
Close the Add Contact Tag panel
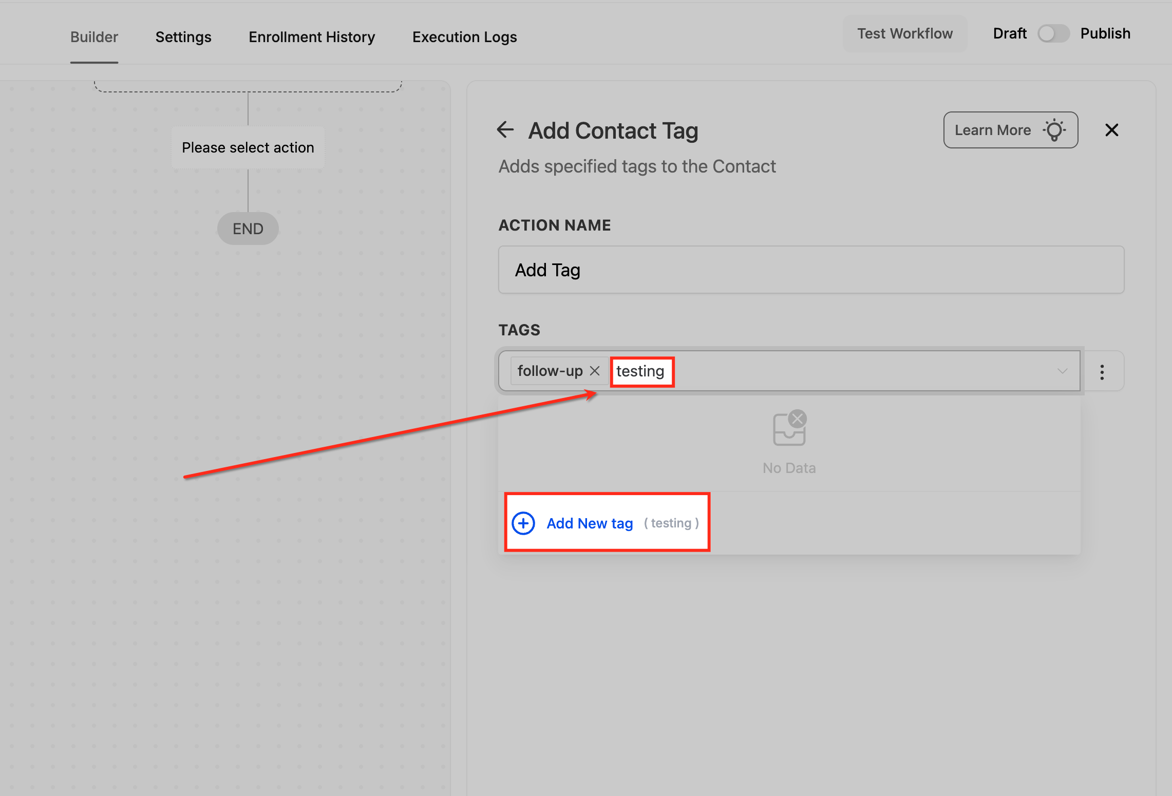tap(1111, 130)
